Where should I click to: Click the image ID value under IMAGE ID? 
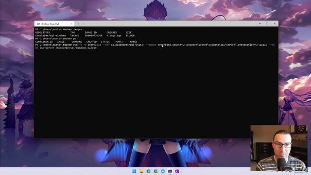point(94,35)
